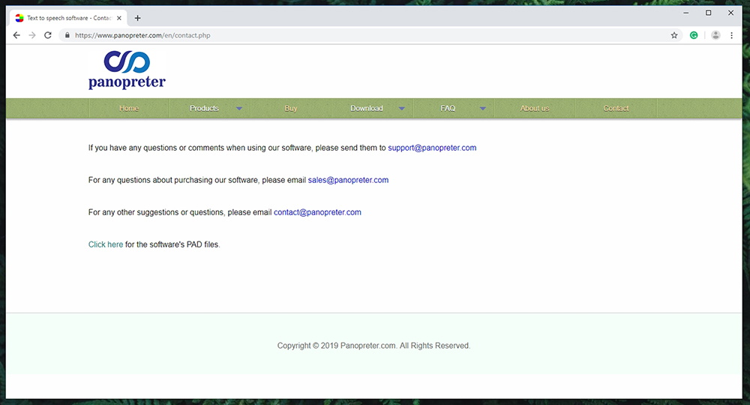
Task: Click the contact@panopreter.com email link
Action: pyautogui.click(x=317, y=212)
